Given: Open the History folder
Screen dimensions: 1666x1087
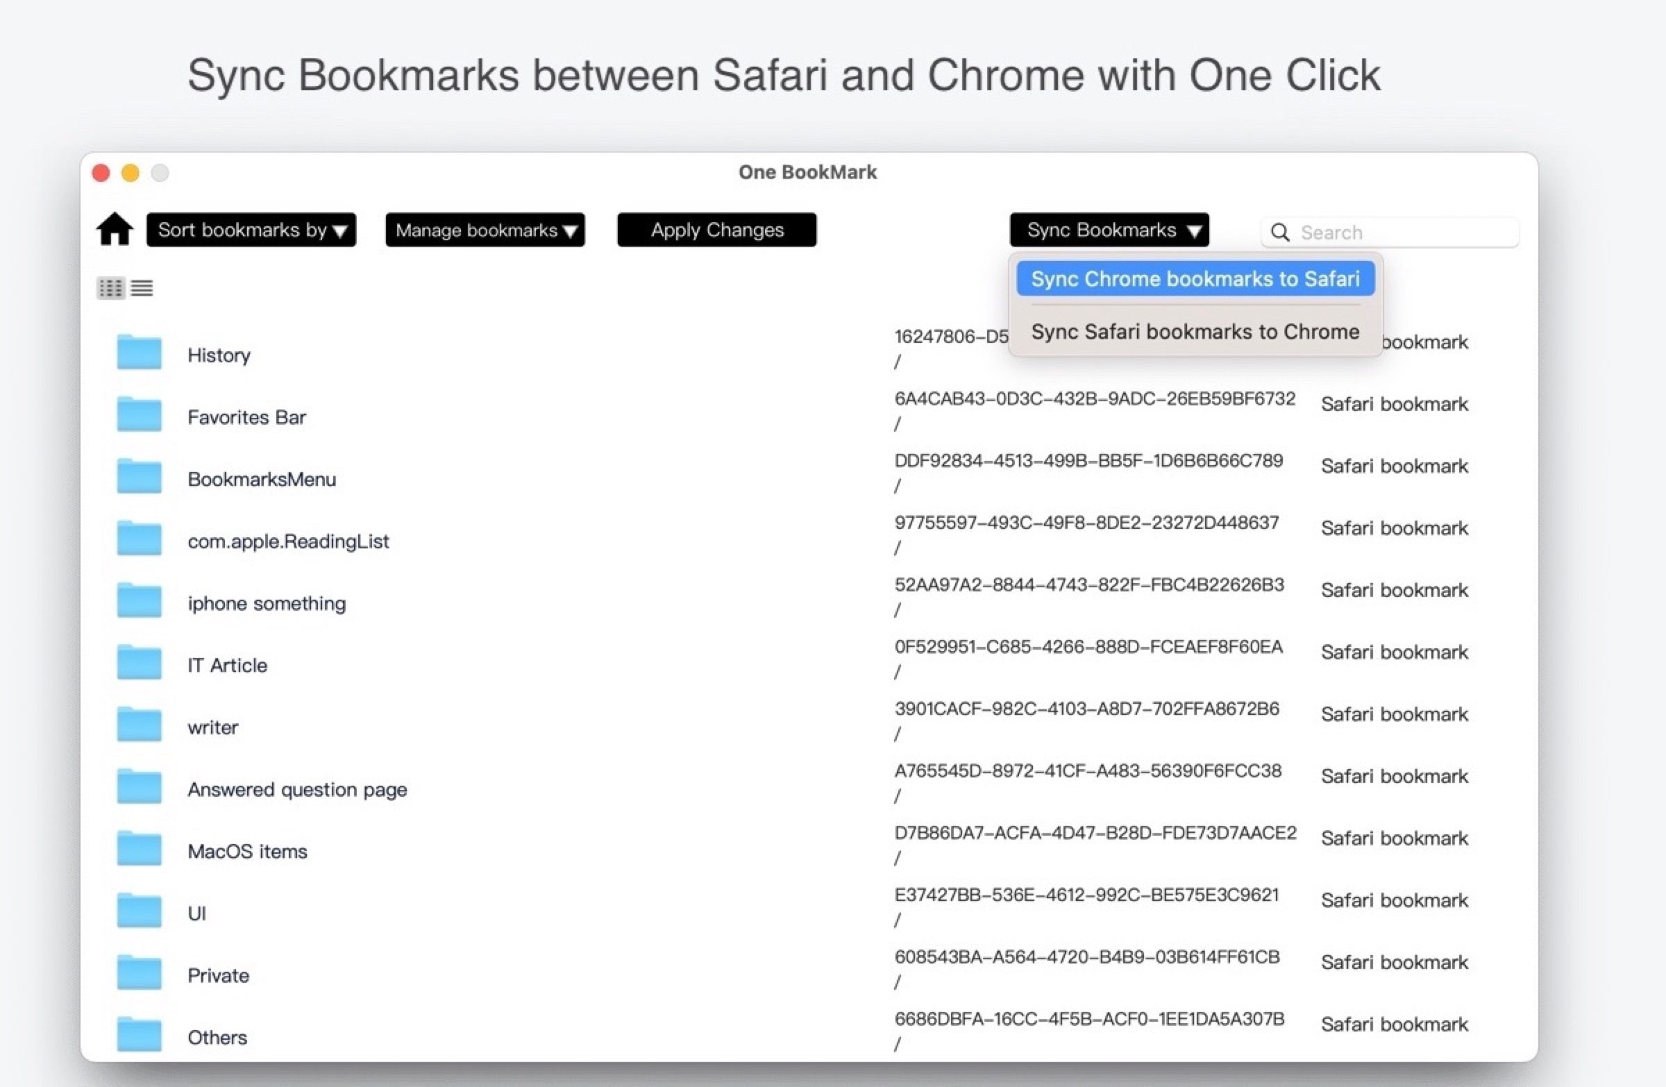Looking at the screenshot, I should [x=219, y=354].
